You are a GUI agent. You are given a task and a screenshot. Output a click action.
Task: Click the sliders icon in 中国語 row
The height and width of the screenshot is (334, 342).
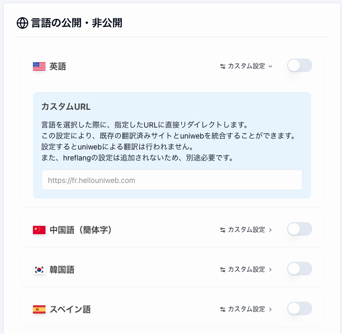pos(223,230)
